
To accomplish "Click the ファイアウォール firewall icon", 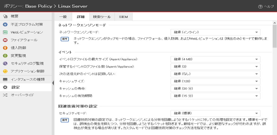I will pos(5,40).
